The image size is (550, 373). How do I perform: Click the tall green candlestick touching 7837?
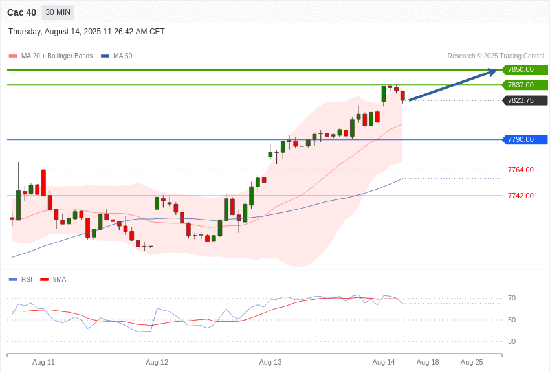tap(384, 94)
